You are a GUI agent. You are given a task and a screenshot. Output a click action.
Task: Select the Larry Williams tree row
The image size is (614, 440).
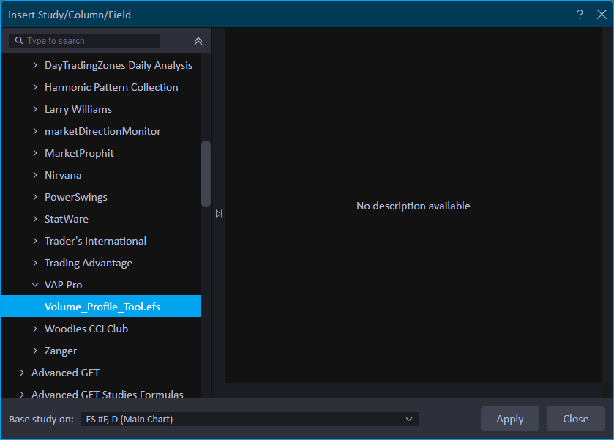tap(101, 109)
